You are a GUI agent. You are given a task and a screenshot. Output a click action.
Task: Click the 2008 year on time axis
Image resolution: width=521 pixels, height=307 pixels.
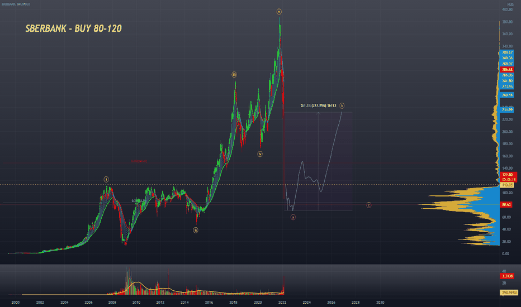pos(112,303)
